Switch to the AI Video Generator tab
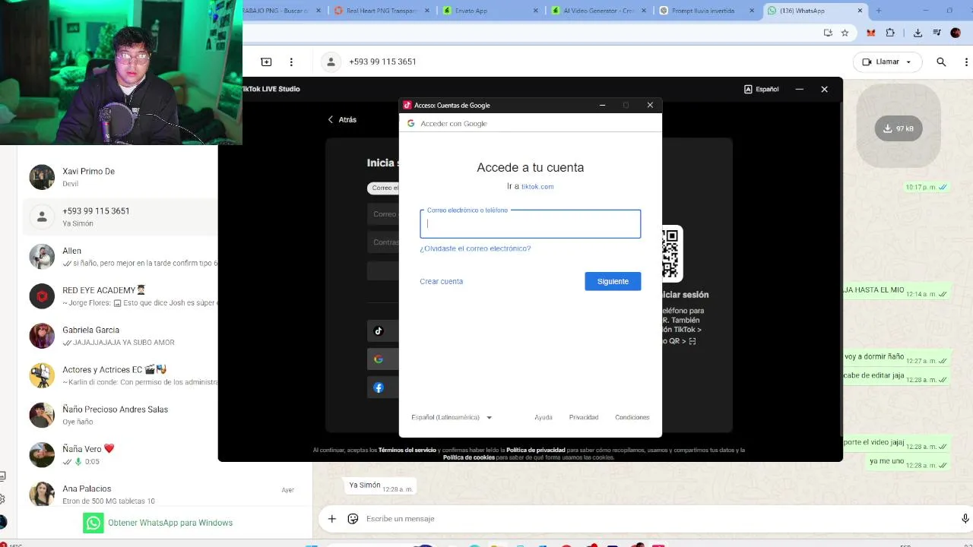 [599, 11]
